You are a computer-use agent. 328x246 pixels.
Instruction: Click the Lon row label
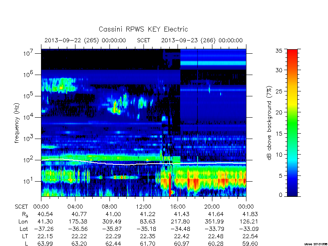tap(23, 221)
